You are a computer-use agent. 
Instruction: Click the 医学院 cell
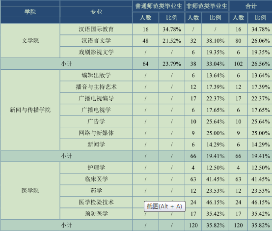30,191
